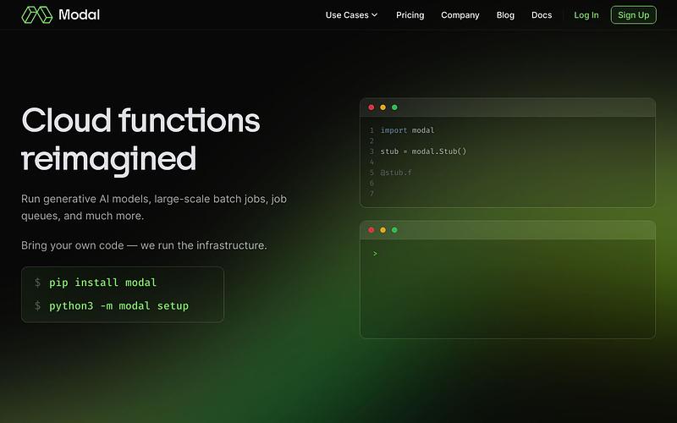Click the 'import modal' code line

pyautogui.click(x=407, y=130)
